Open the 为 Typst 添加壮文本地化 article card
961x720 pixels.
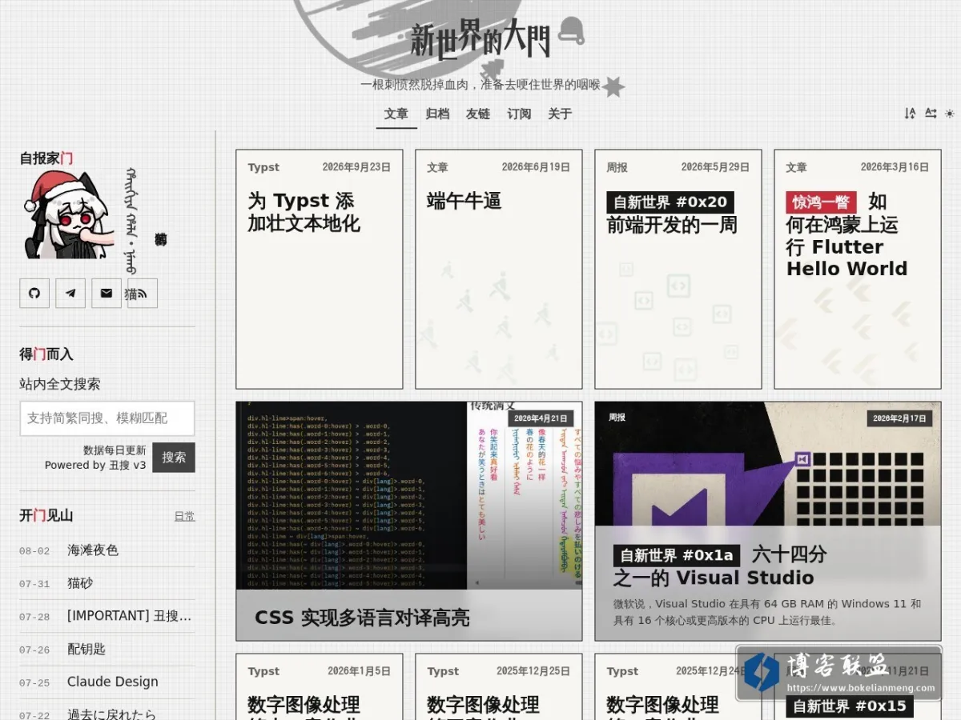320,269
